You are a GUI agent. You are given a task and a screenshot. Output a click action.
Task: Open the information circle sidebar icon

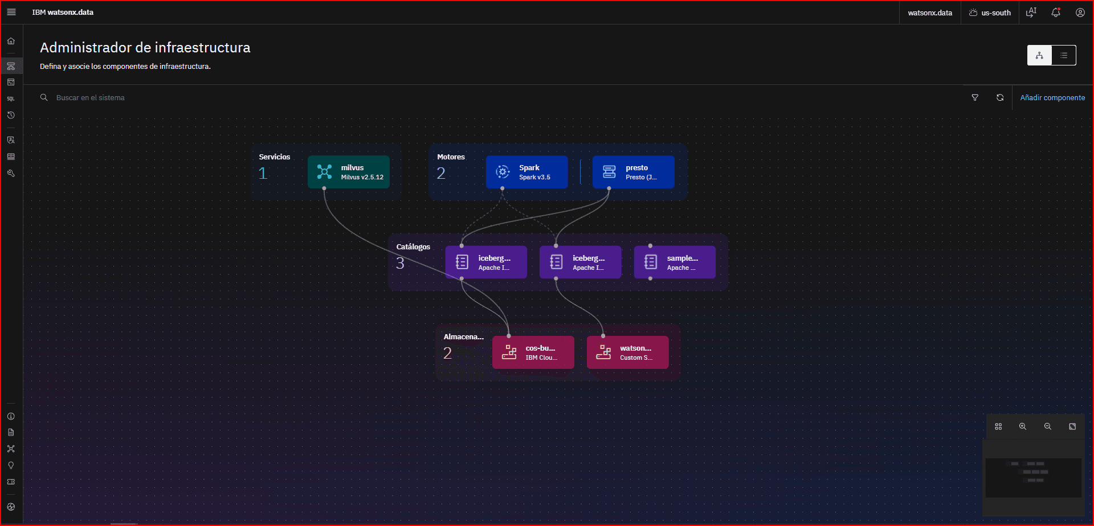click(11, 416)
